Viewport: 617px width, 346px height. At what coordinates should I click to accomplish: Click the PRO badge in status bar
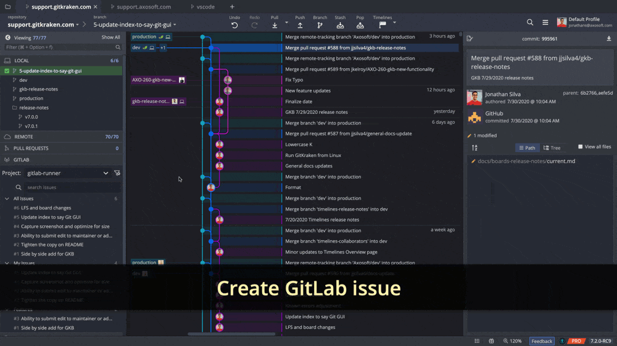coord(576,341)
